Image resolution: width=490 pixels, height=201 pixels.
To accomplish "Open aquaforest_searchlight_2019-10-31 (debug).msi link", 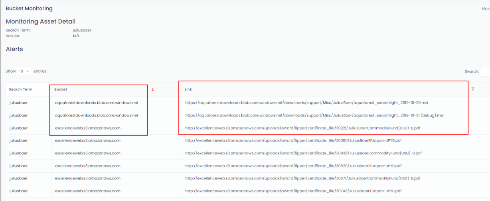I will coord(314,115).
